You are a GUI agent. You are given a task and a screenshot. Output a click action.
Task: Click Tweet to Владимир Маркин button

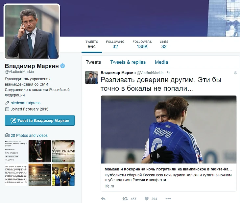[40, 120]
